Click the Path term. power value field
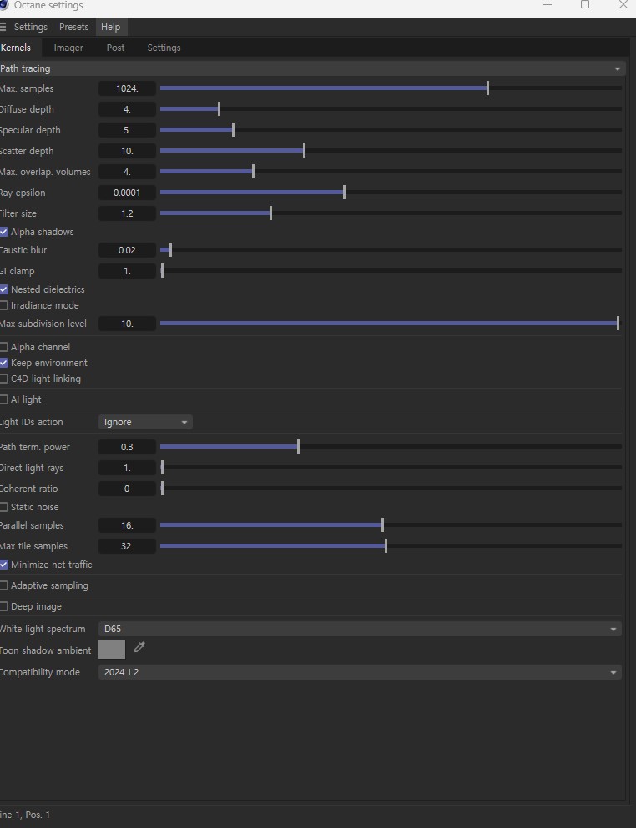Viewport: 636px width, 828px height. (127, 447)
